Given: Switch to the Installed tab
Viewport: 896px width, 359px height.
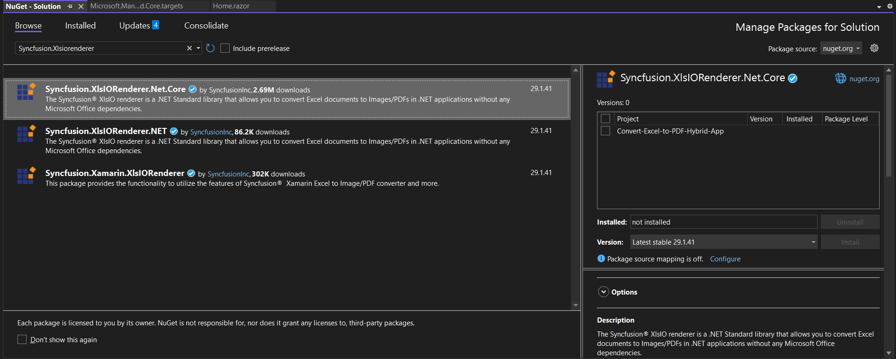Looking at the screenshot, I should pyautogui.click(x=80, y=26).
